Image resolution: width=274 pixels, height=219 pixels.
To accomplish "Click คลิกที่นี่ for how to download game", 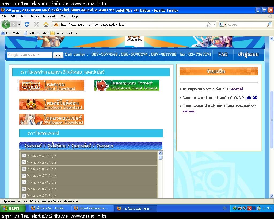I will click(237, 89).
